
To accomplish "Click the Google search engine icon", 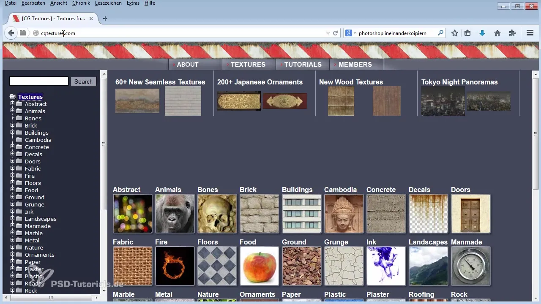I will point(349,33).
